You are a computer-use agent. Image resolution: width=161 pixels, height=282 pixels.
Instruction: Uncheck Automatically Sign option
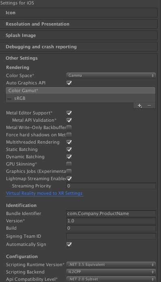pos(69,244)
